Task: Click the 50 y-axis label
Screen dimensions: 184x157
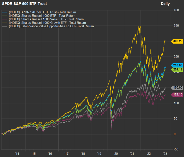Action: click(x=175, y=119)
